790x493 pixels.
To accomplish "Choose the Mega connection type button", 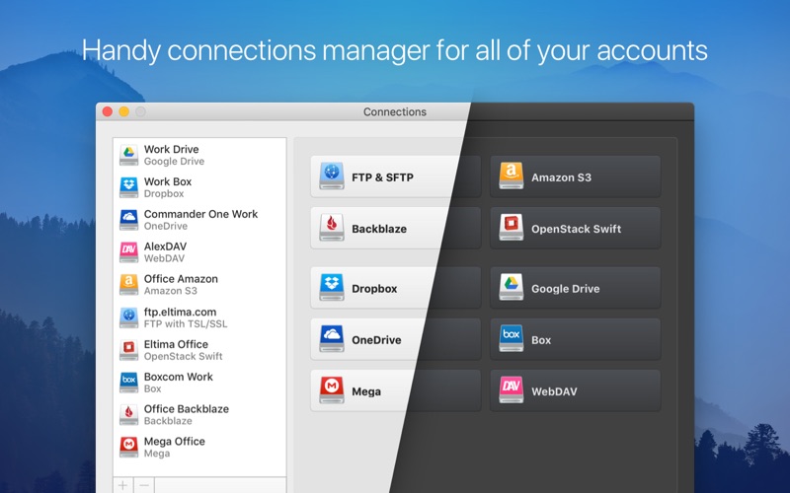I will click(396, 390).
